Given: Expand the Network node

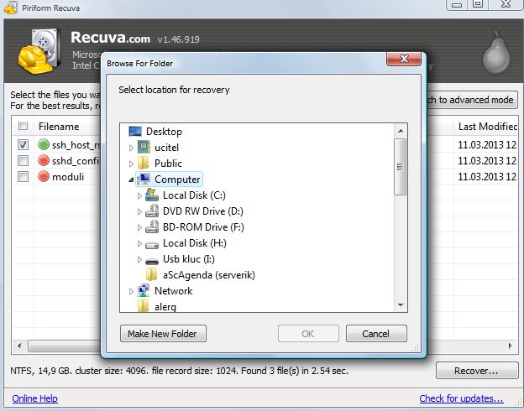Looking at the screenshot, I should (x=131, y=291).
